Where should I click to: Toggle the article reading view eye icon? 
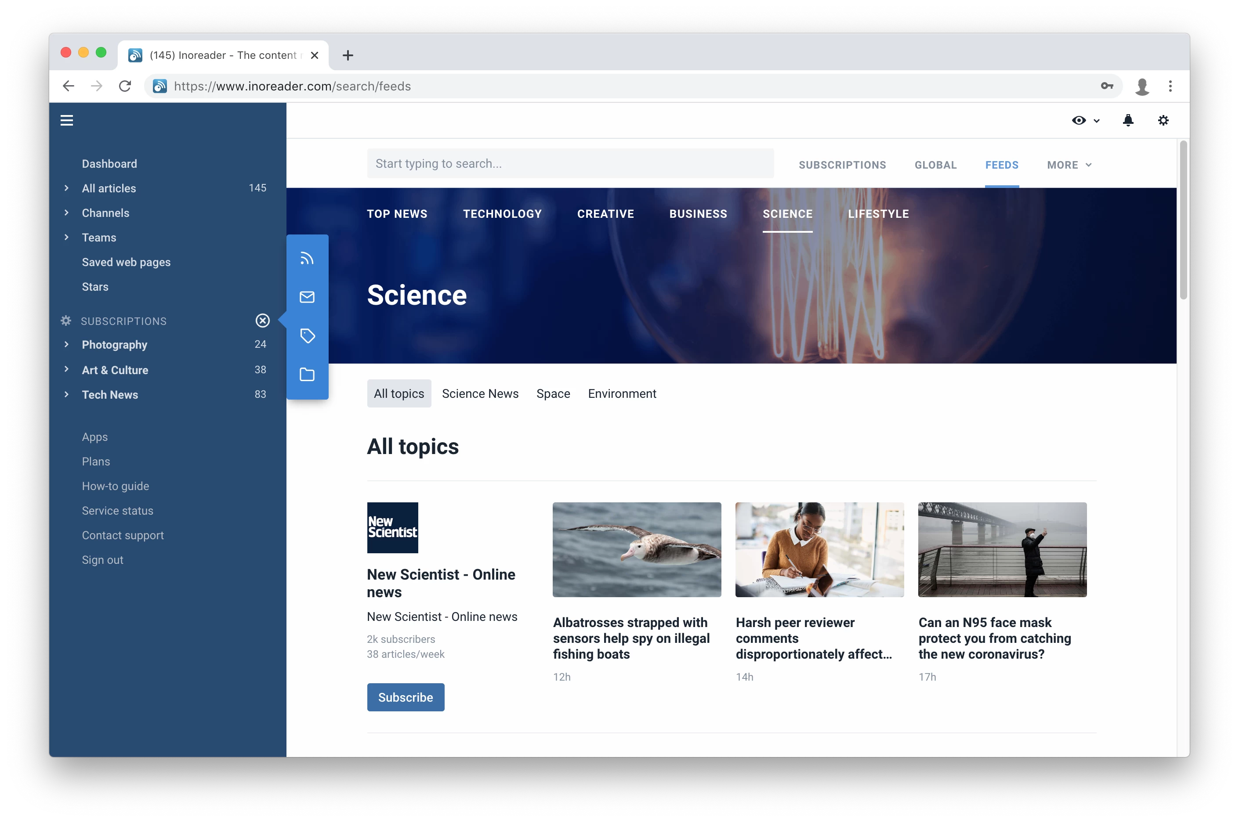point(1080,120)
